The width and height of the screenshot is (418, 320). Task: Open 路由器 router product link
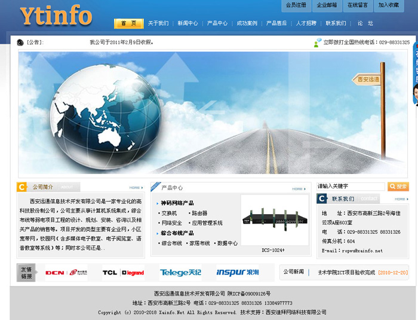(x=199, y=213)
